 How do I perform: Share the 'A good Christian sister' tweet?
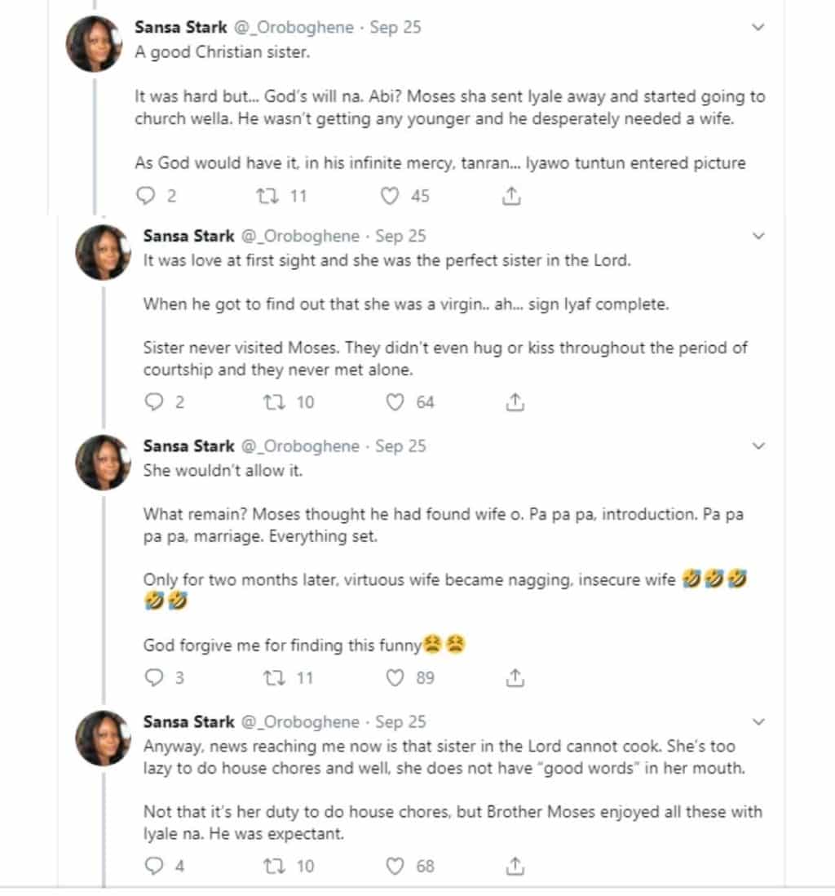coord(511,196)
